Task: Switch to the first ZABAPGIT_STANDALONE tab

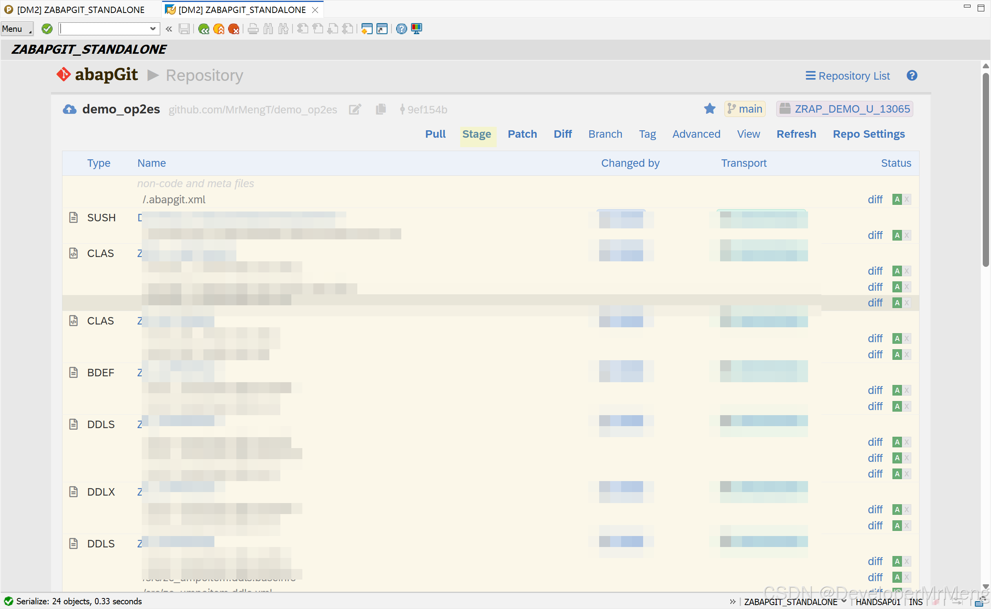Action: tap(80, 10)
